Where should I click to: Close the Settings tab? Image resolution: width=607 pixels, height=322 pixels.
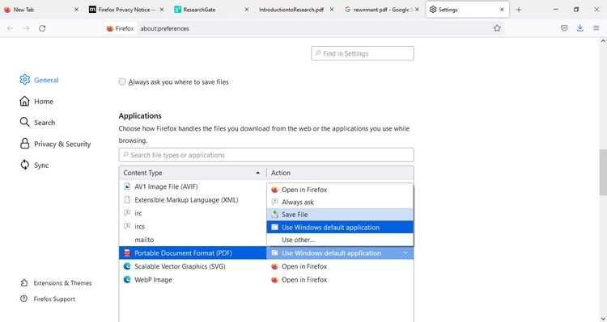502,10
